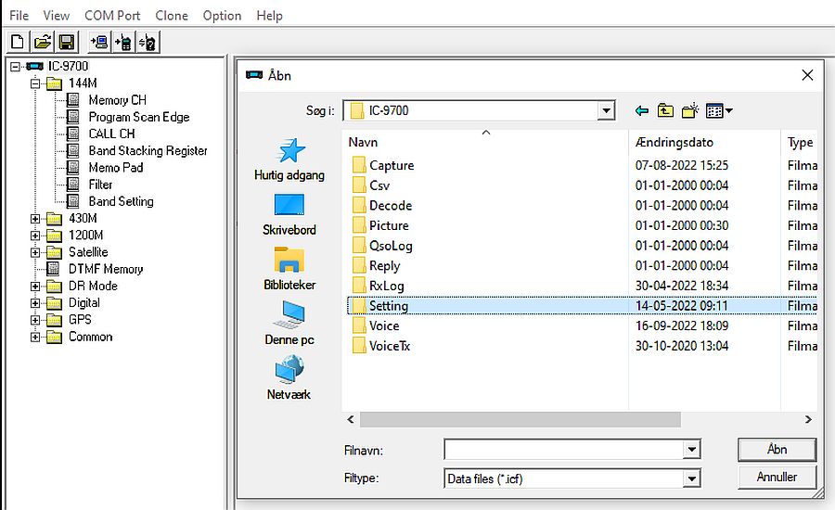The height and width of the screenshot is (510, 835).
Task: Select Program Scan Edge in the tree
Action: click(x=139, y=117)
